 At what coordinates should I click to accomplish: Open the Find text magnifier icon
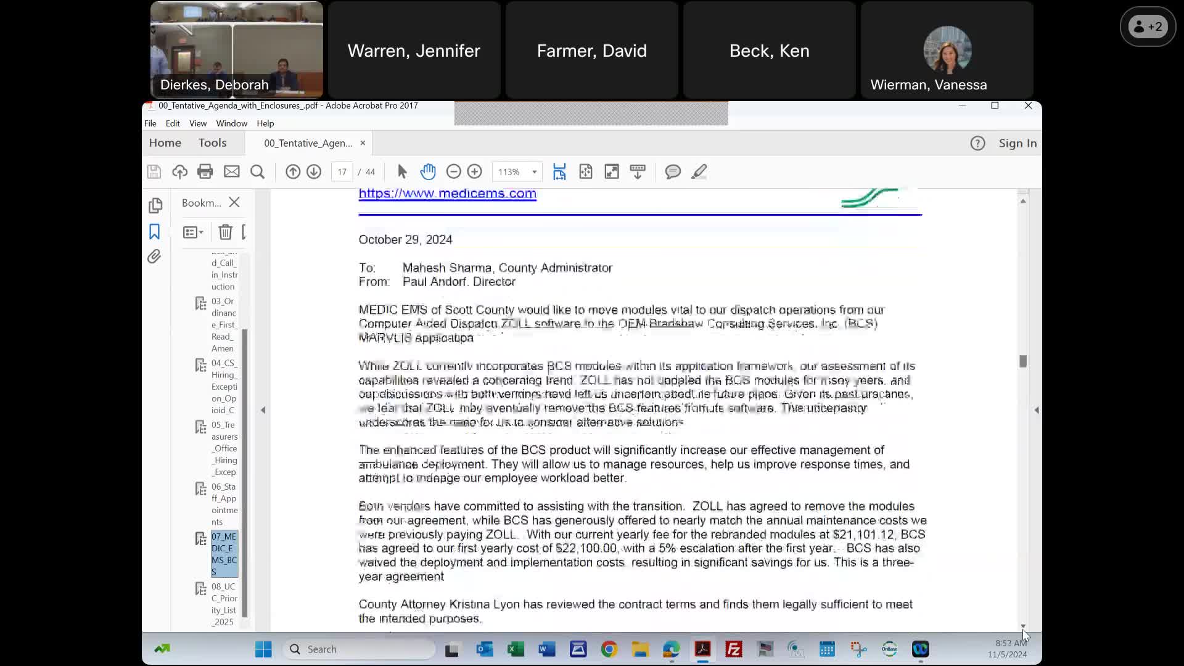pos(258,172)
